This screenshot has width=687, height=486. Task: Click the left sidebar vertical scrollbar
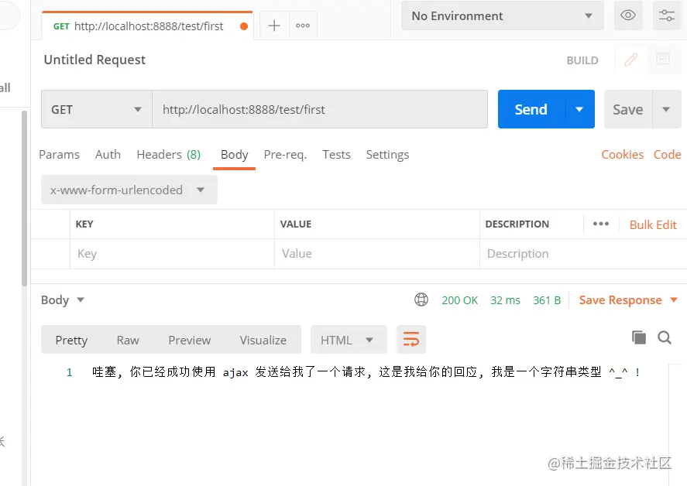coord(25,198)
